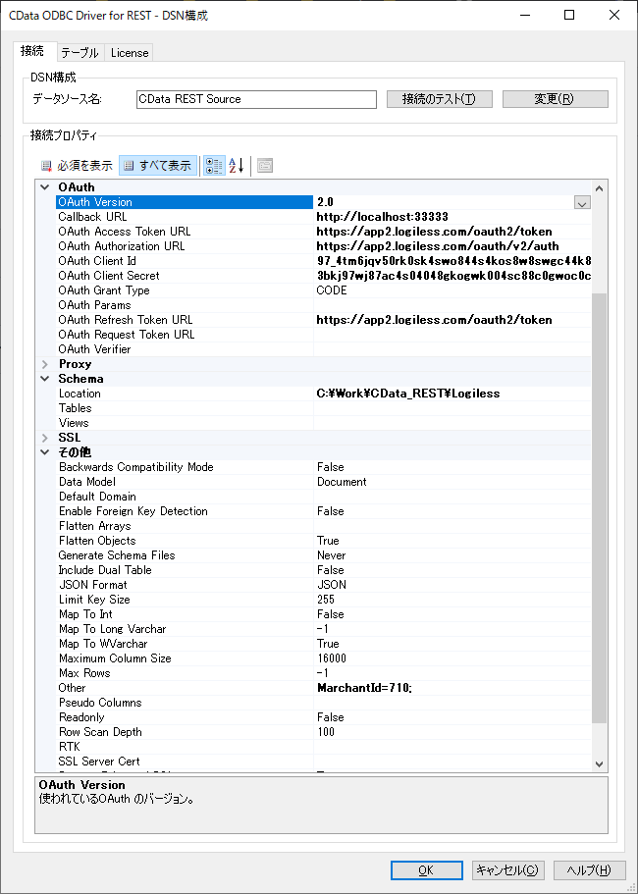Click the categorized view icon

[214, 166]
